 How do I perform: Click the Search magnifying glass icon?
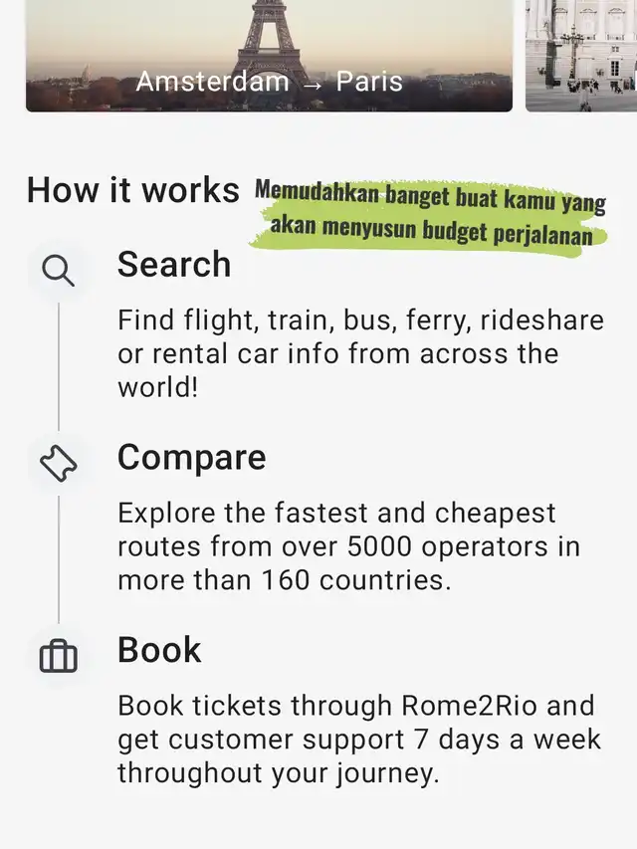(58, 271)
